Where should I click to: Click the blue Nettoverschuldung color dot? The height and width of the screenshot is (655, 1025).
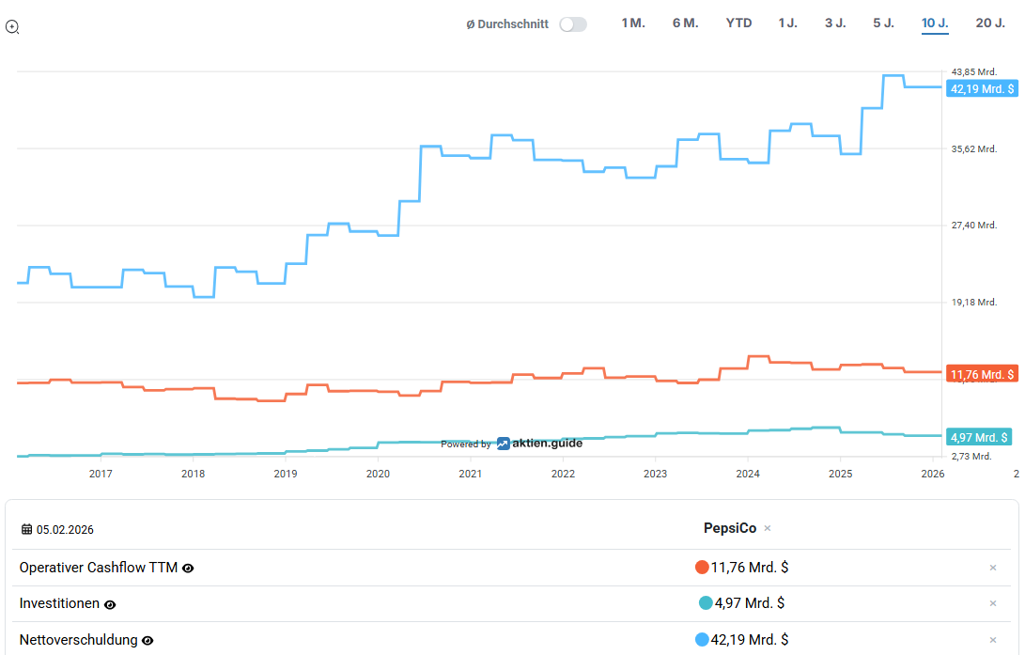[702, 640]
